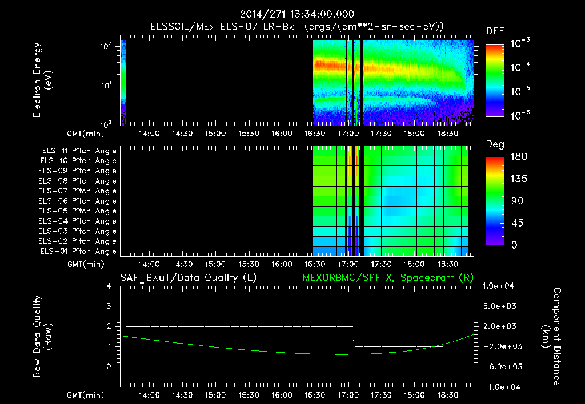
Task: Click the 10^1 electron energy tick label
Action: [x=106, y=86]
